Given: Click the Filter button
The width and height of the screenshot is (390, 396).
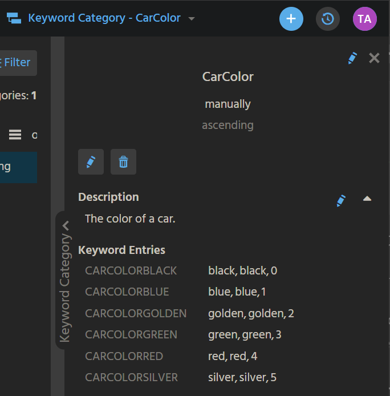Looking at the screenshot, I should click(x=17, y=63).
